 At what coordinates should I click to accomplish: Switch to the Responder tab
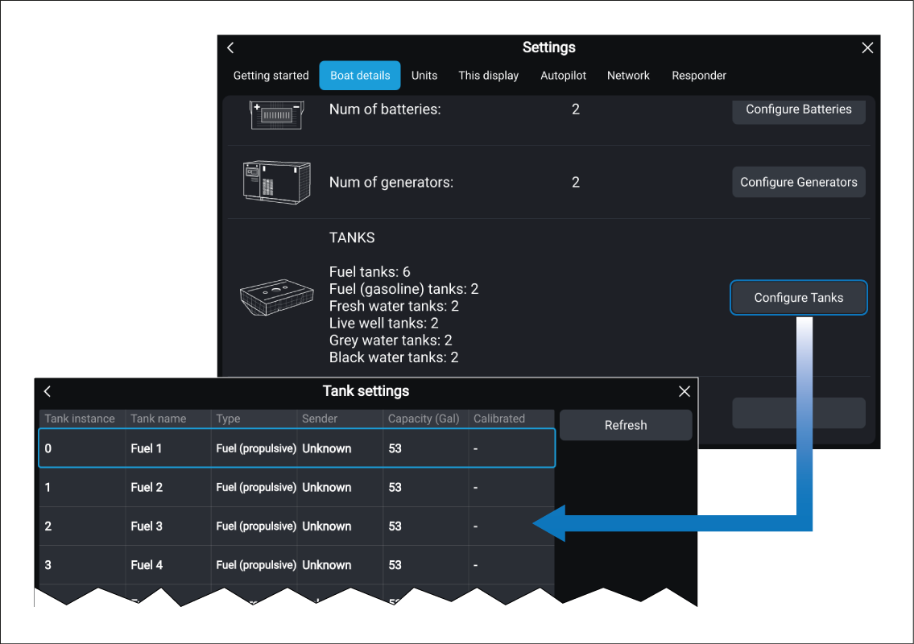(x=699, y=76)
